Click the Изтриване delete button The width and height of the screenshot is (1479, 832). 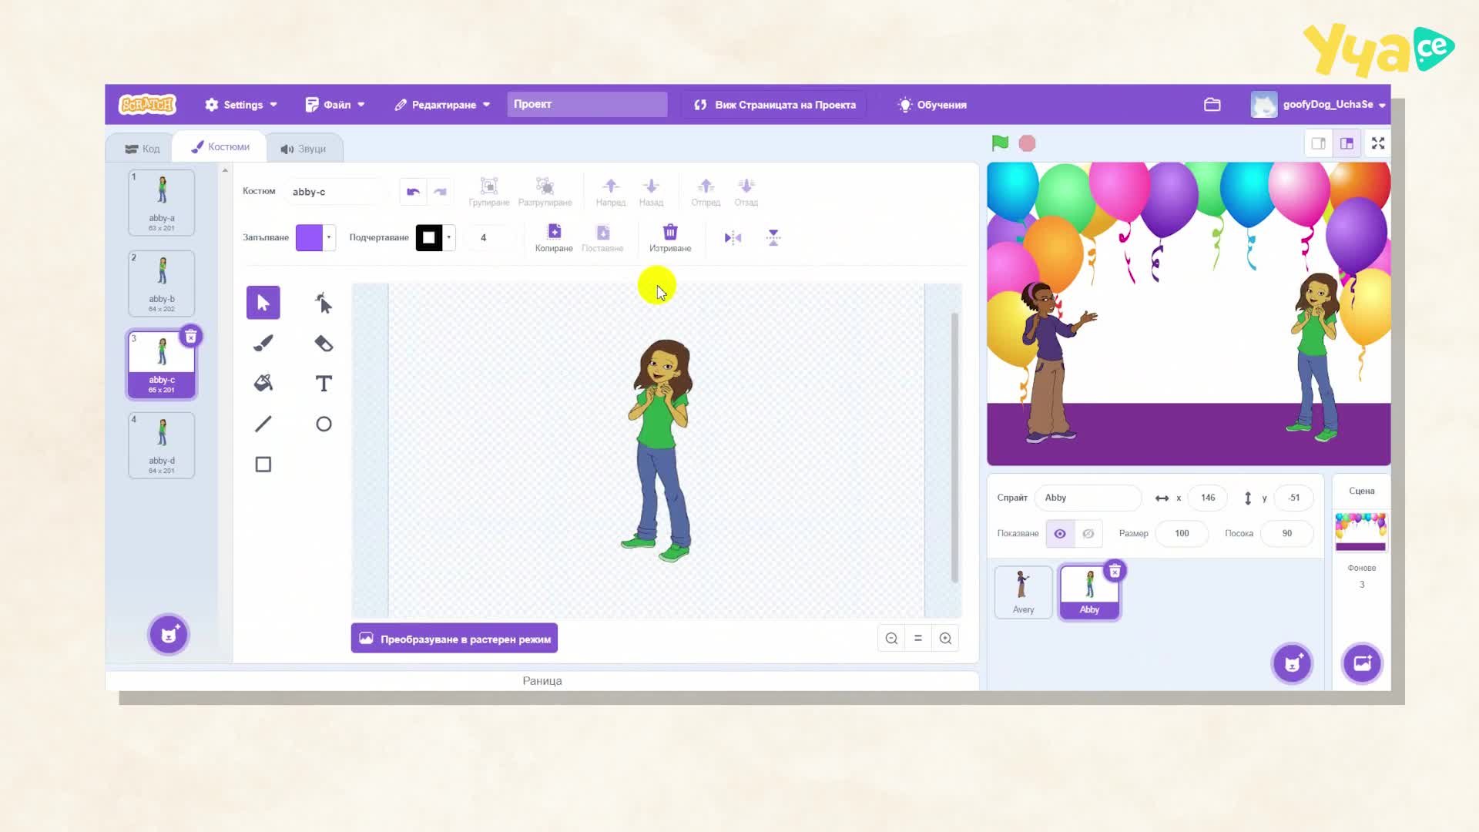pyautogui.click(x=670, y=237)
